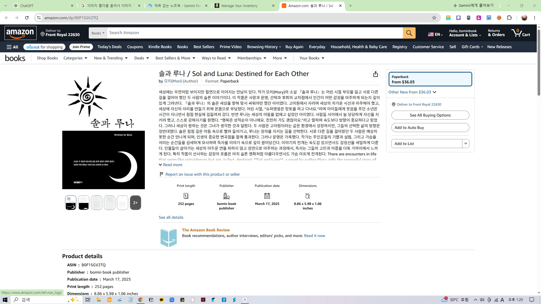
Task: Open the Read it now link
Action: click(x=314, y=236)
